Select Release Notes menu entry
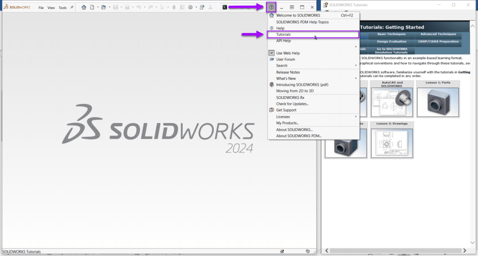 313,72
